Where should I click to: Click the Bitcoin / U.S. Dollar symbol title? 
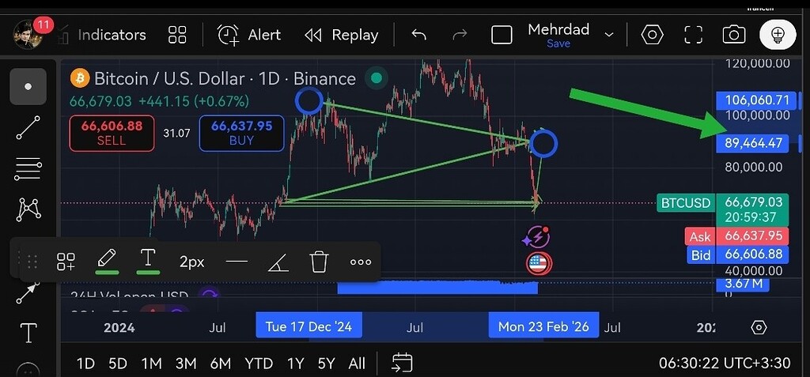[x=225, y=78]
